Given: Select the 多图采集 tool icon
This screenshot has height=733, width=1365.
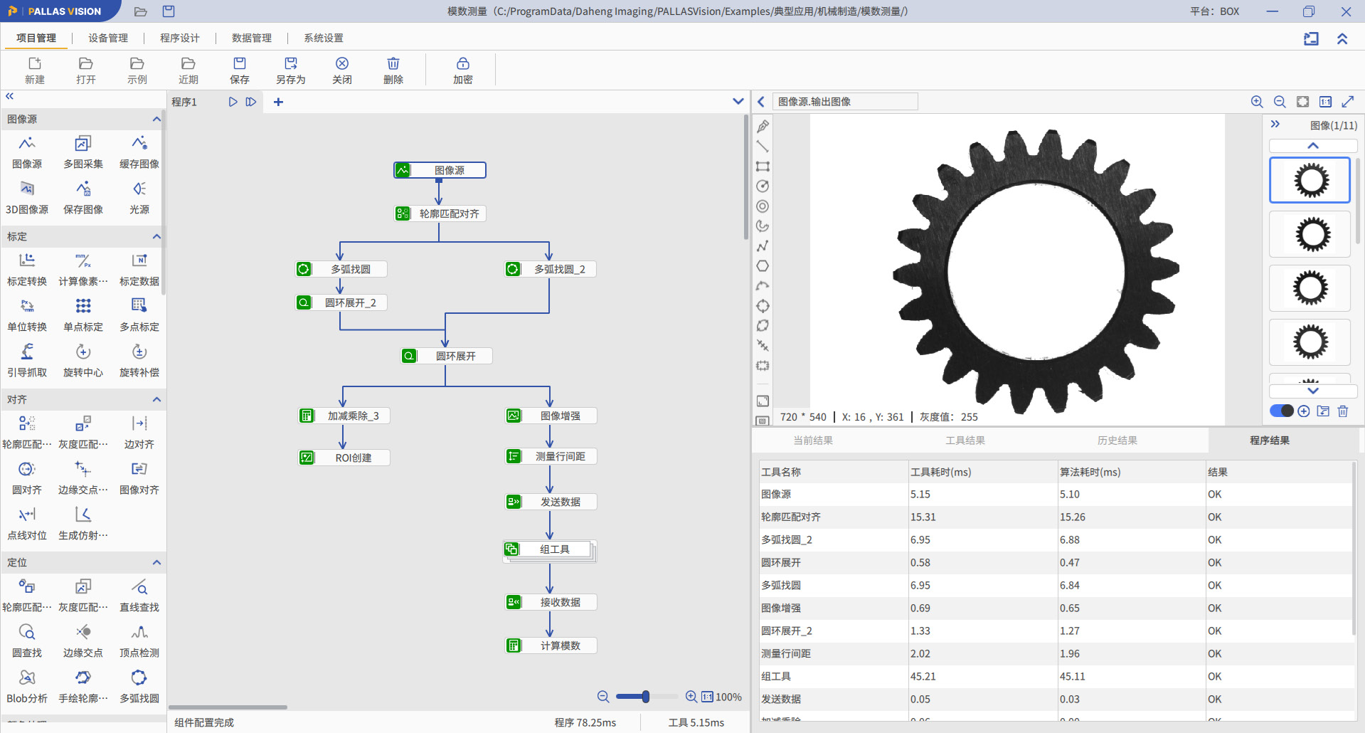Looking at the screenshot, I should 83,144.
